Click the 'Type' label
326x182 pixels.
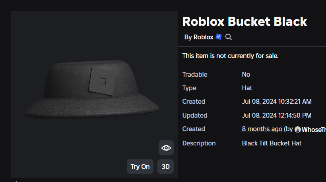[x=189, y=88]
